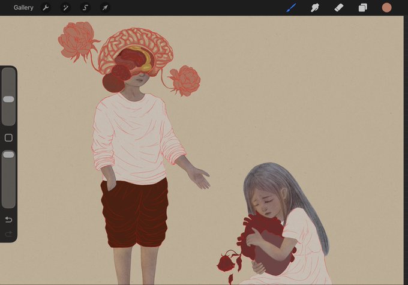Click the brush opacity slider handle
408x285 pixels.
coord(8,155)
